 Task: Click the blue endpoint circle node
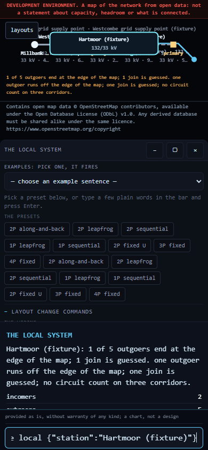pyautogui.click(x=194, y=59)
